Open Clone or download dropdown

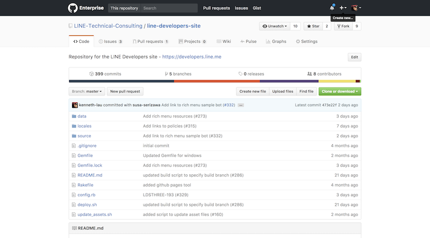click(340, 91)
